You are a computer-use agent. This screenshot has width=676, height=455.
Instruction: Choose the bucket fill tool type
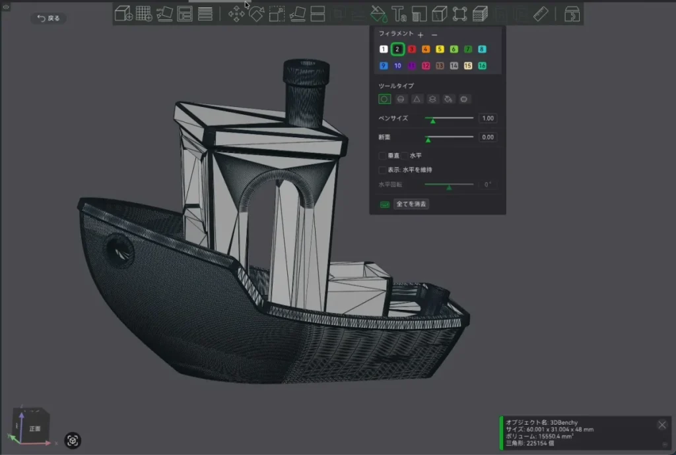[x=448, y=99]
